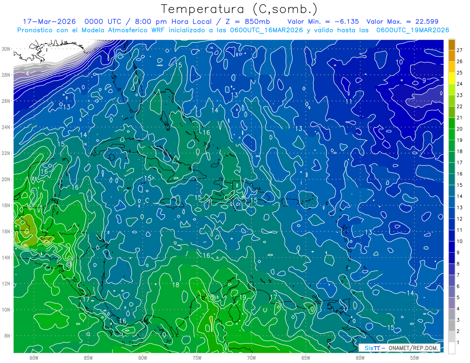Screen dimensions: 470x363
Task: Click the '75W' longitude label
Action: (x=197, y=358)
